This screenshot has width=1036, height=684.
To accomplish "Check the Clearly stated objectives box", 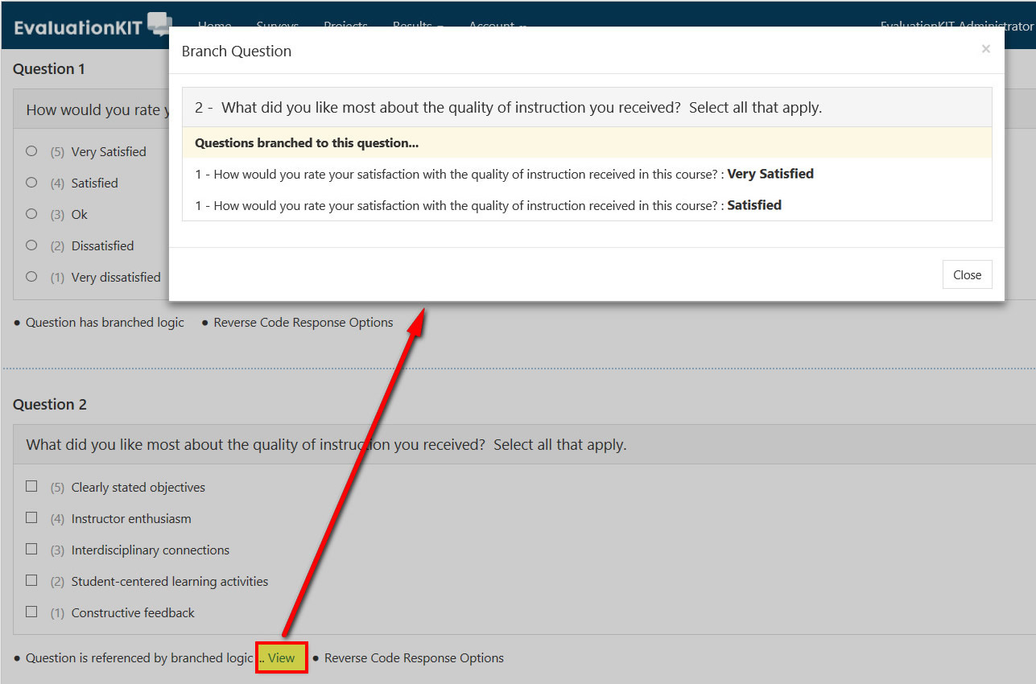I will tap(31, 486).
